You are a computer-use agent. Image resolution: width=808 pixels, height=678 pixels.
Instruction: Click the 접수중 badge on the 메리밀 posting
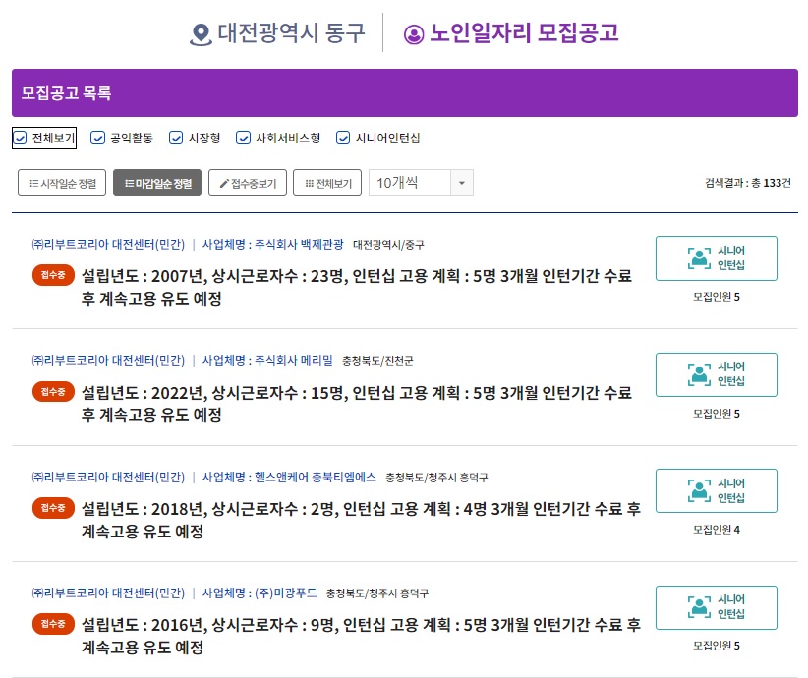tap(53, 391)
